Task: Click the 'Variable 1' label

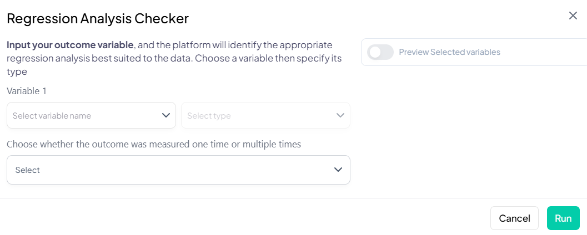Action: click(27, 90)
